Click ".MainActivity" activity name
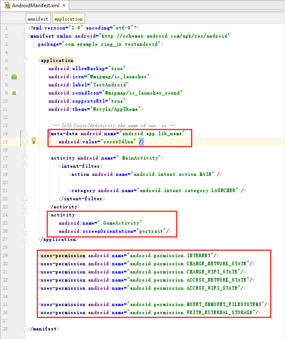This screenshot has width=285, height=339. [138, 158]
